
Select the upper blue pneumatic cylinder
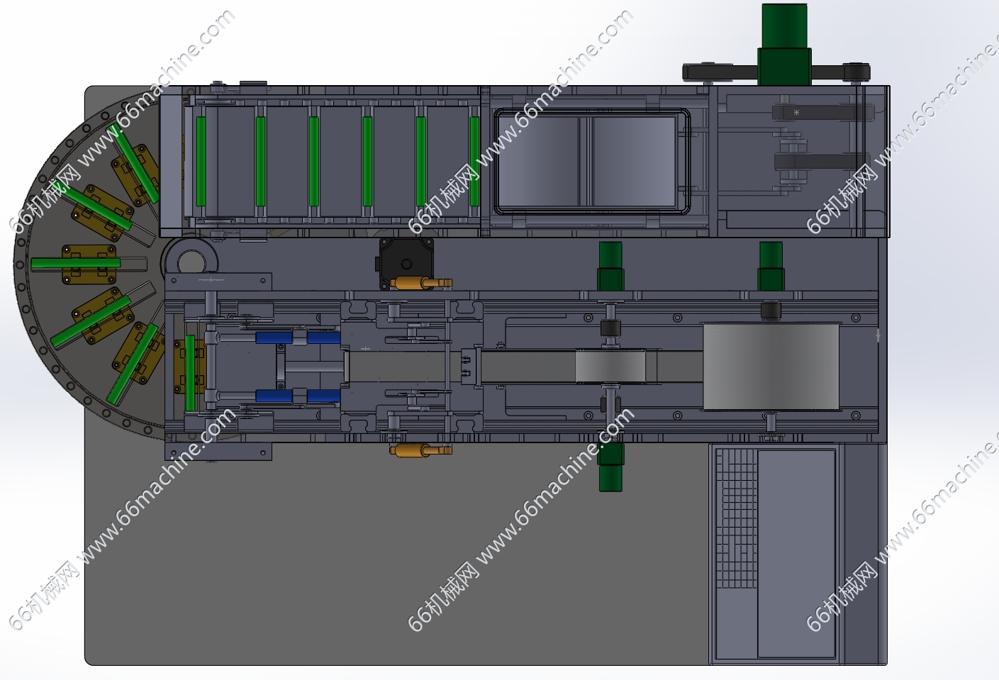298,338
